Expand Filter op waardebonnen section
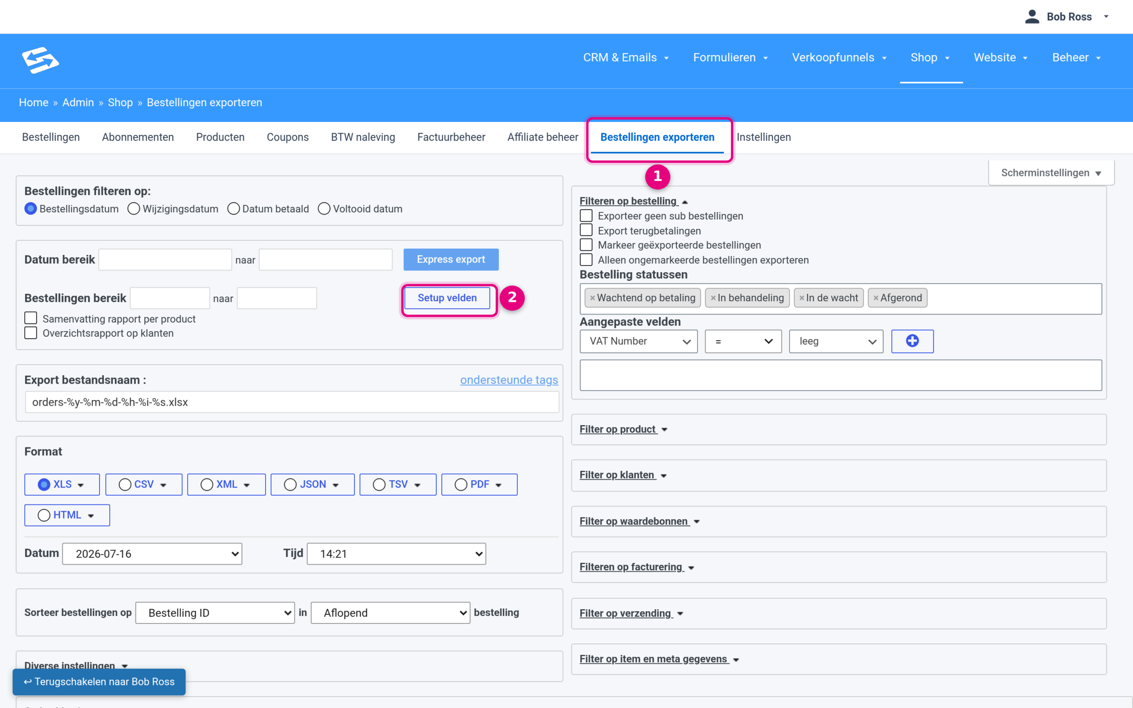This screenshot has height=708, width=1133. click(x=640, y=521)
